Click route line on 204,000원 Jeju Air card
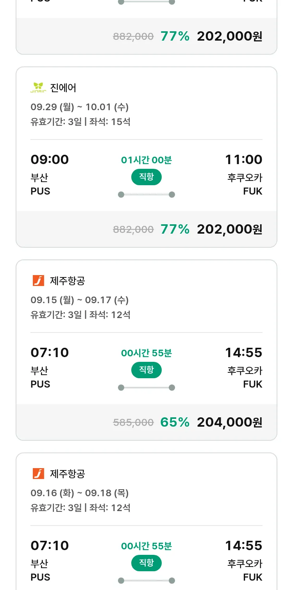This screenshot has width=293, height=590. point(146,388)
